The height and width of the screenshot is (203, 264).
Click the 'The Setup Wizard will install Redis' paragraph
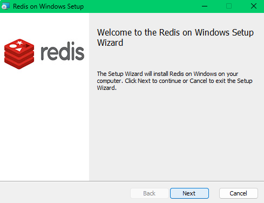click(x=174, y=81)
